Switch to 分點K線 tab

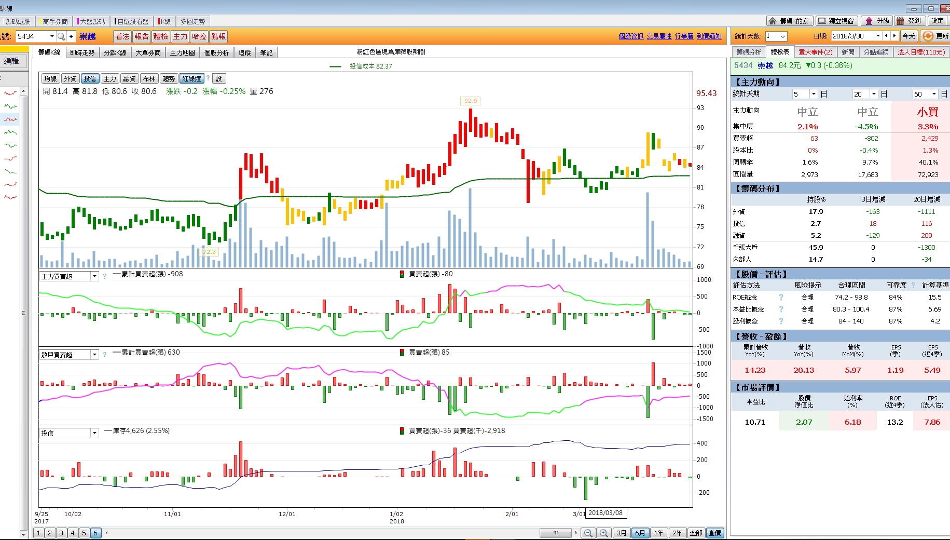pos(115,52)
